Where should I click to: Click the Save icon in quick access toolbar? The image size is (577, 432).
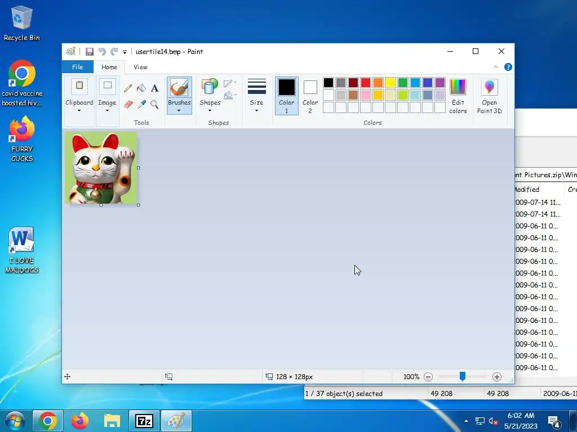click(90, 51)
